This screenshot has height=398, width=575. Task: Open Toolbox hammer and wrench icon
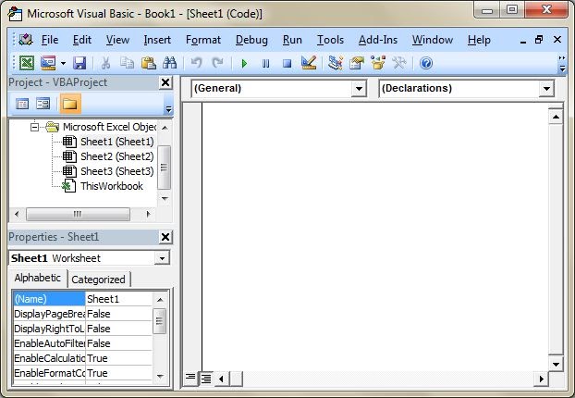[x=399, y=63]
